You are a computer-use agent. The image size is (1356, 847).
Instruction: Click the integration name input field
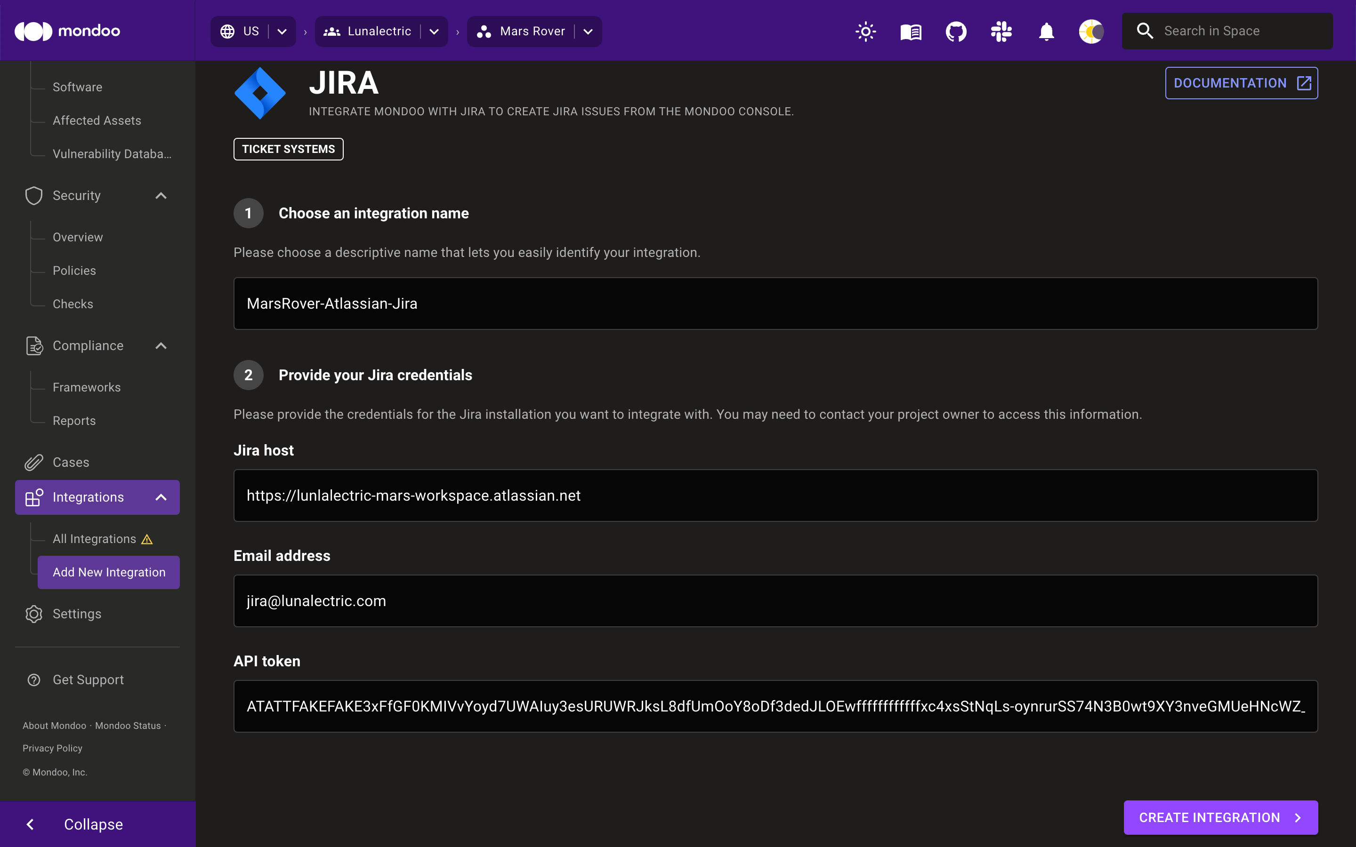click(775, 304)
